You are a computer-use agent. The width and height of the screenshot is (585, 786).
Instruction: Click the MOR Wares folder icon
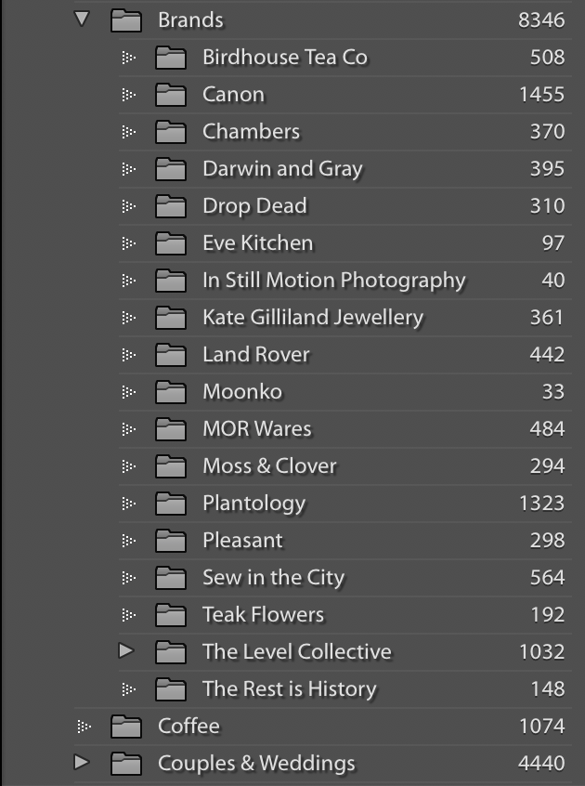[171, 429]
